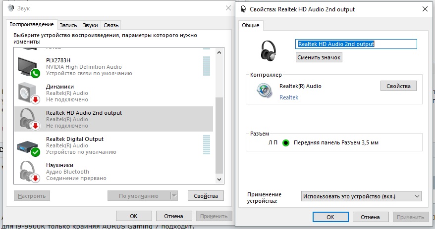Screen dimensions: 435x229
Task: Click the Realtek controller speaker icon
Action: click(265, 91)
